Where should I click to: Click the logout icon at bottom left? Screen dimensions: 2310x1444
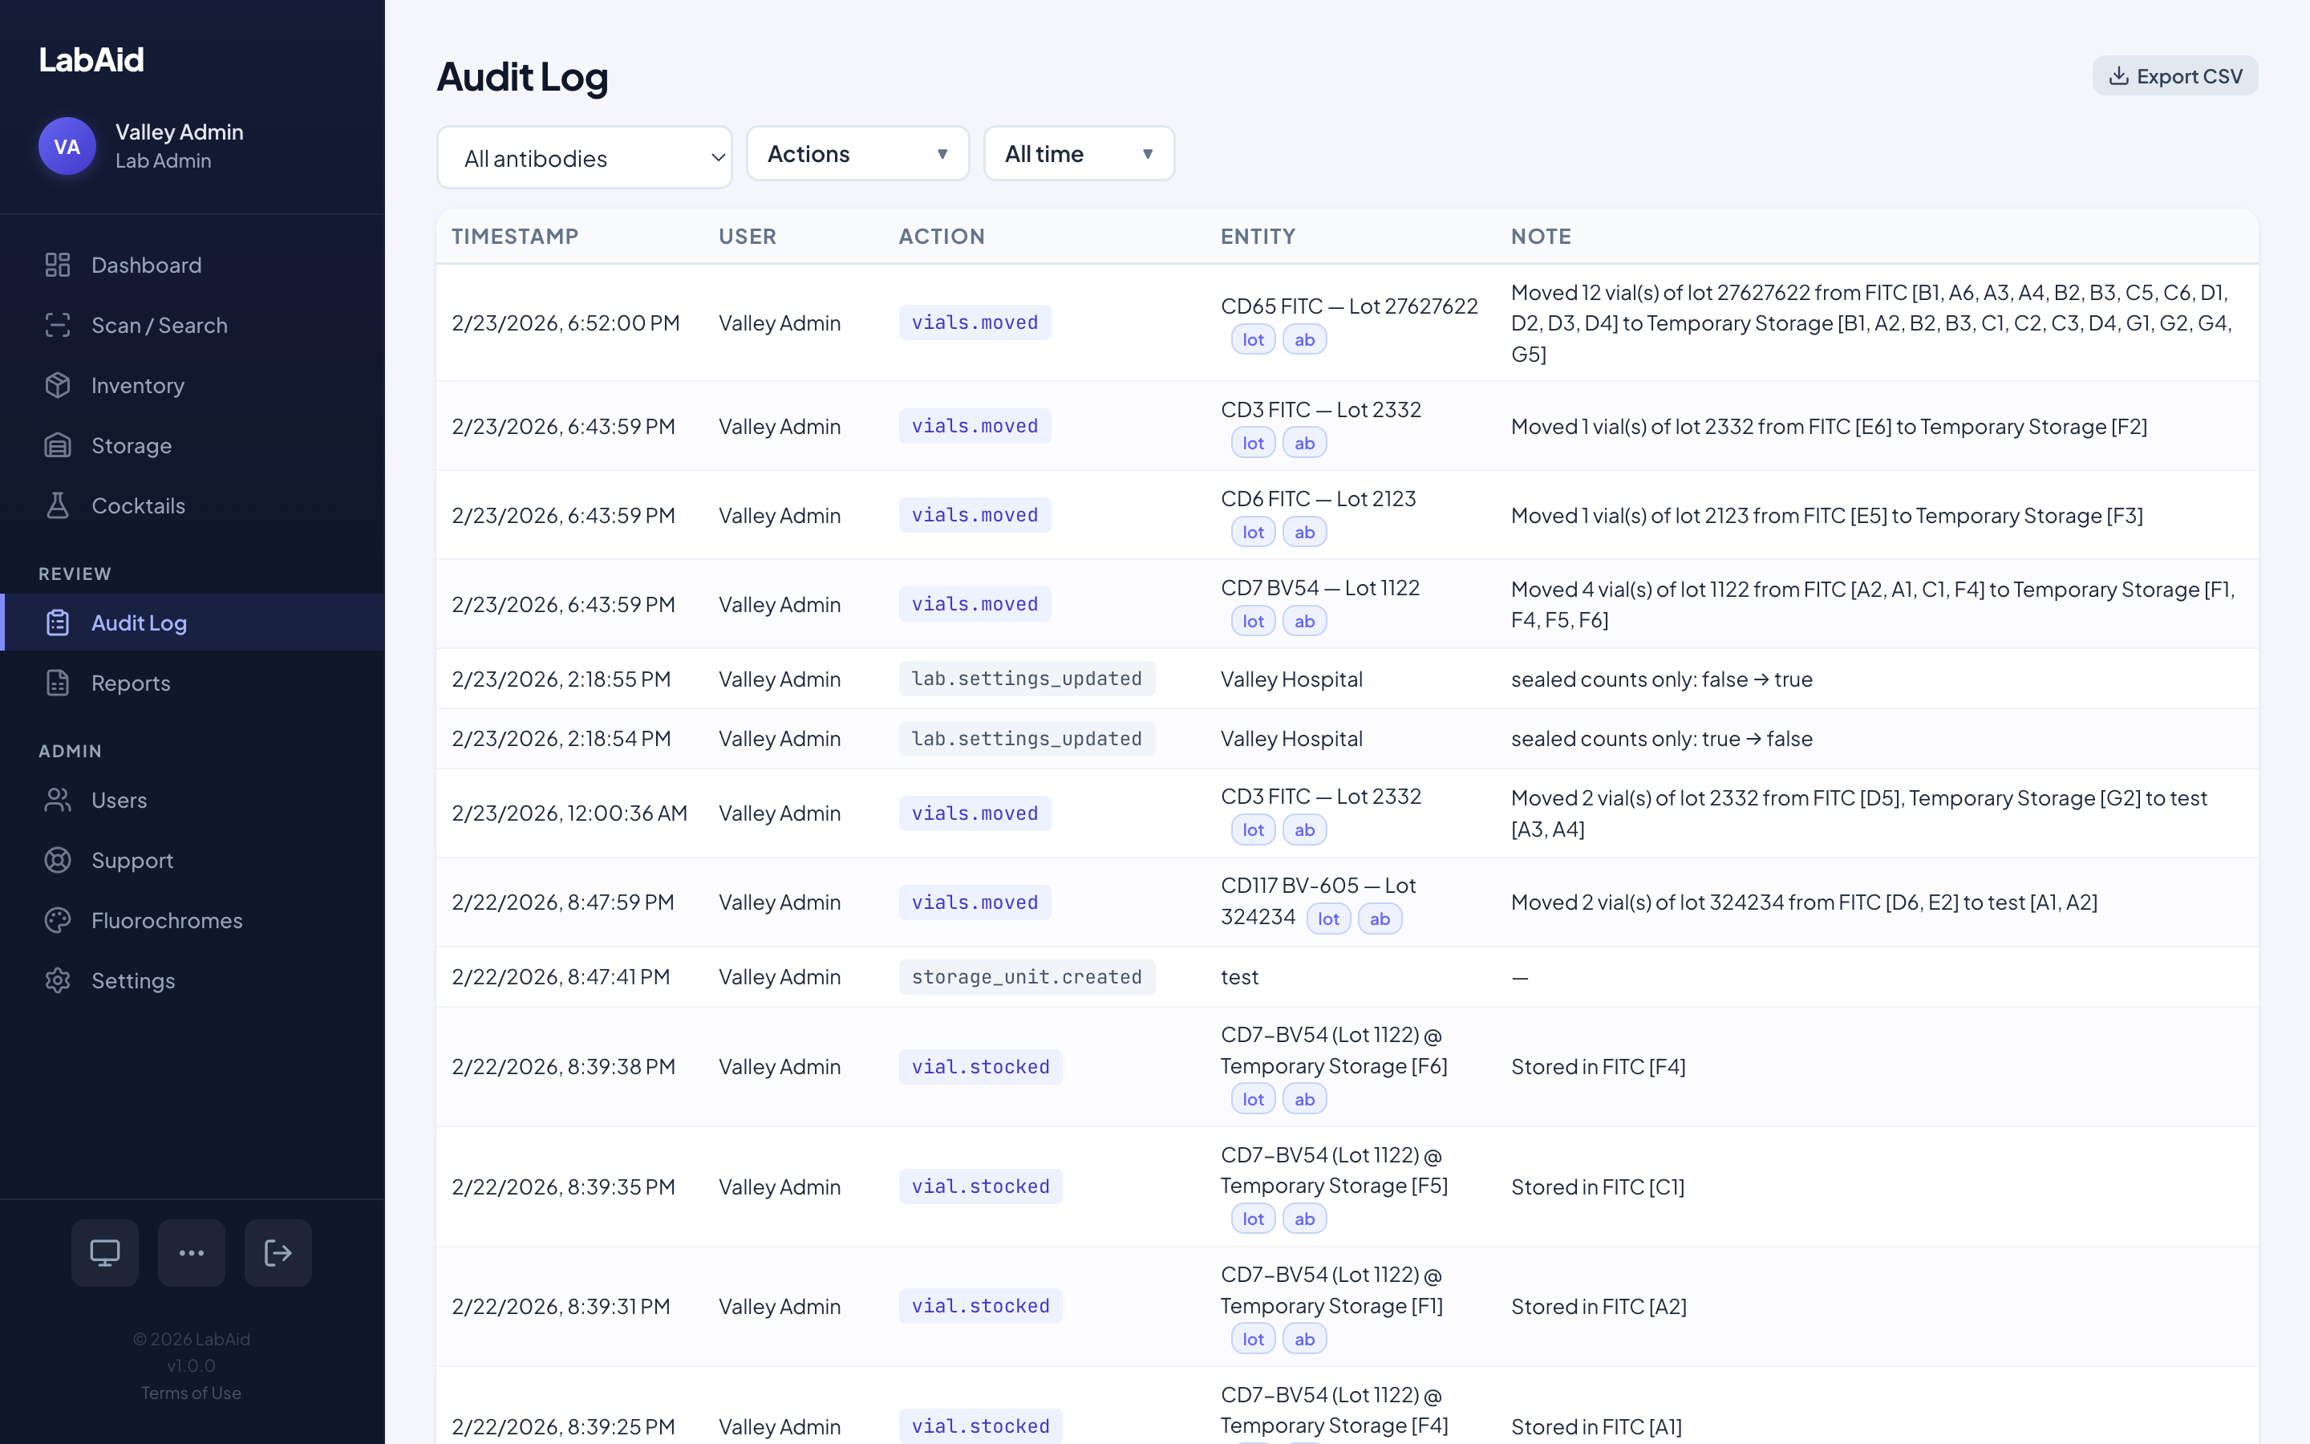pyautogui.click(x=278, y=1252)
